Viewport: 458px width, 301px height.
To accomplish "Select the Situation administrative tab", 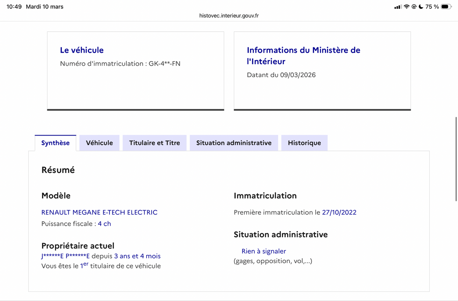I will pyautogui.click(x=234, y=143).
